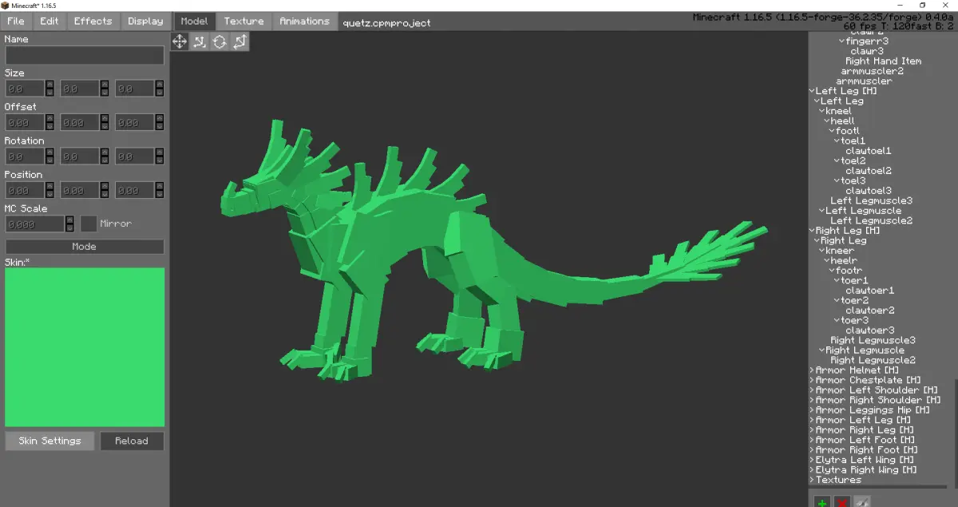Open the Display menu
The image size is (958, 507).
145,22
